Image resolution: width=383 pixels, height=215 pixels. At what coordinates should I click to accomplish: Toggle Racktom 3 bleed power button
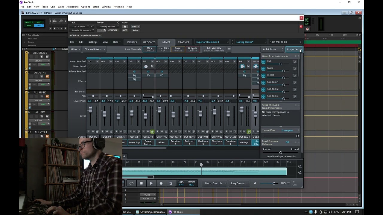click(x=263, y=96)
